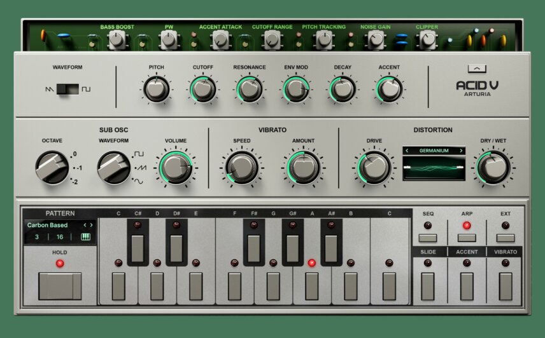Enable SEQ mode button

coord(428,238)
